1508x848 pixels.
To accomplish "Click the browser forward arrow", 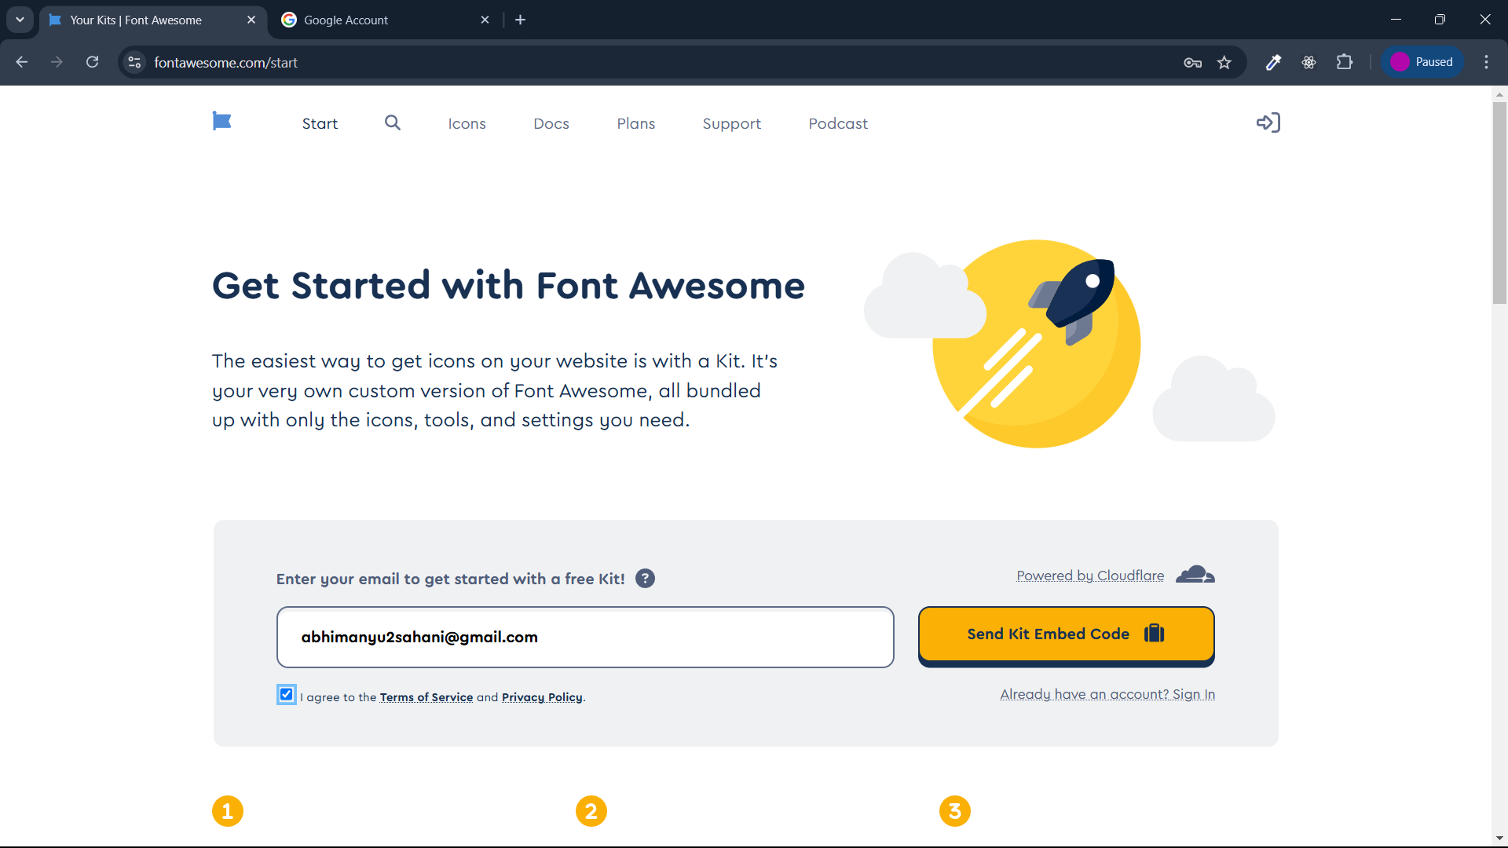I will pyautogui.click(x=57, y=62).
